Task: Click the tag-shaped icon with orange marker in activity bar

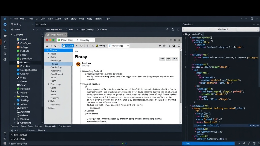Action: click(x=5, y=42)
